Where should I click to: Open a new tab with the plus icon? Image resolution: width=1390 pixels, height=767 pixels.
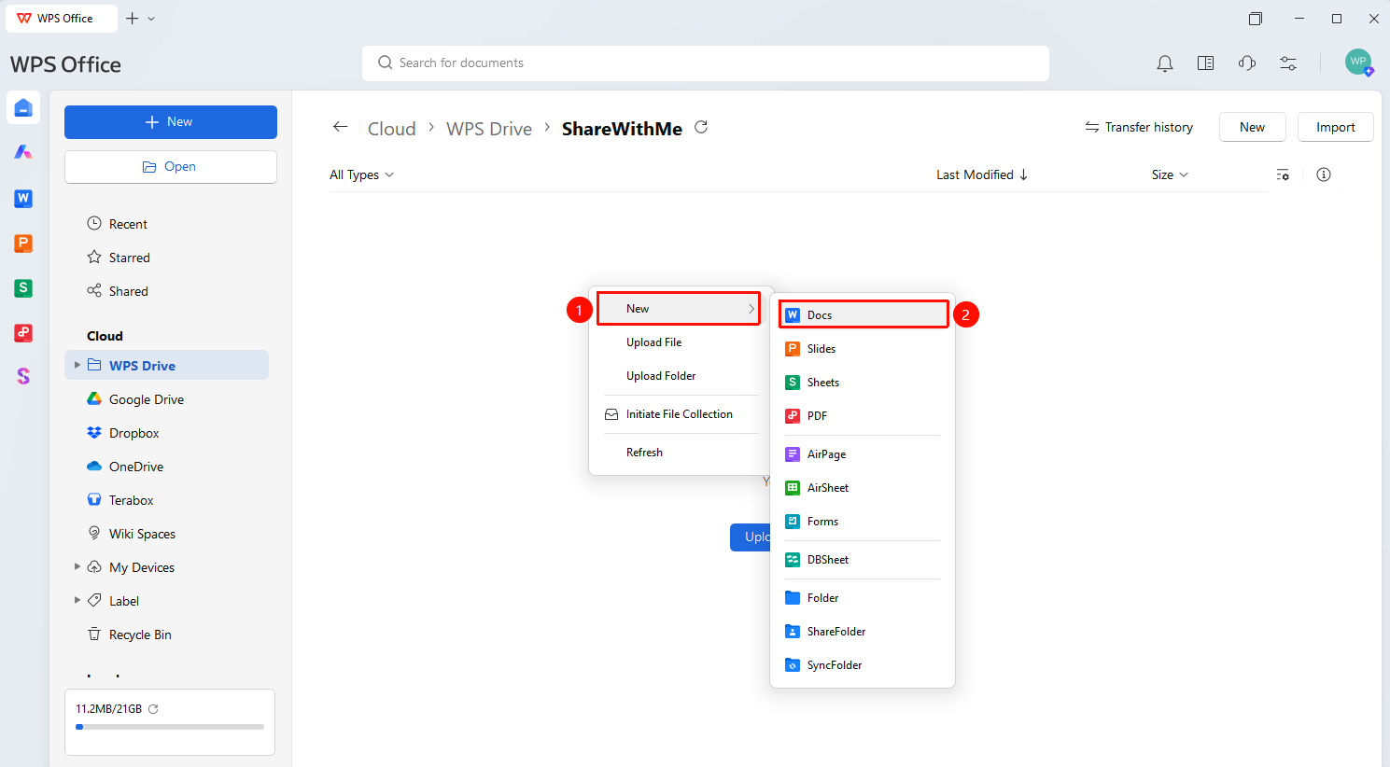[132, 19]
